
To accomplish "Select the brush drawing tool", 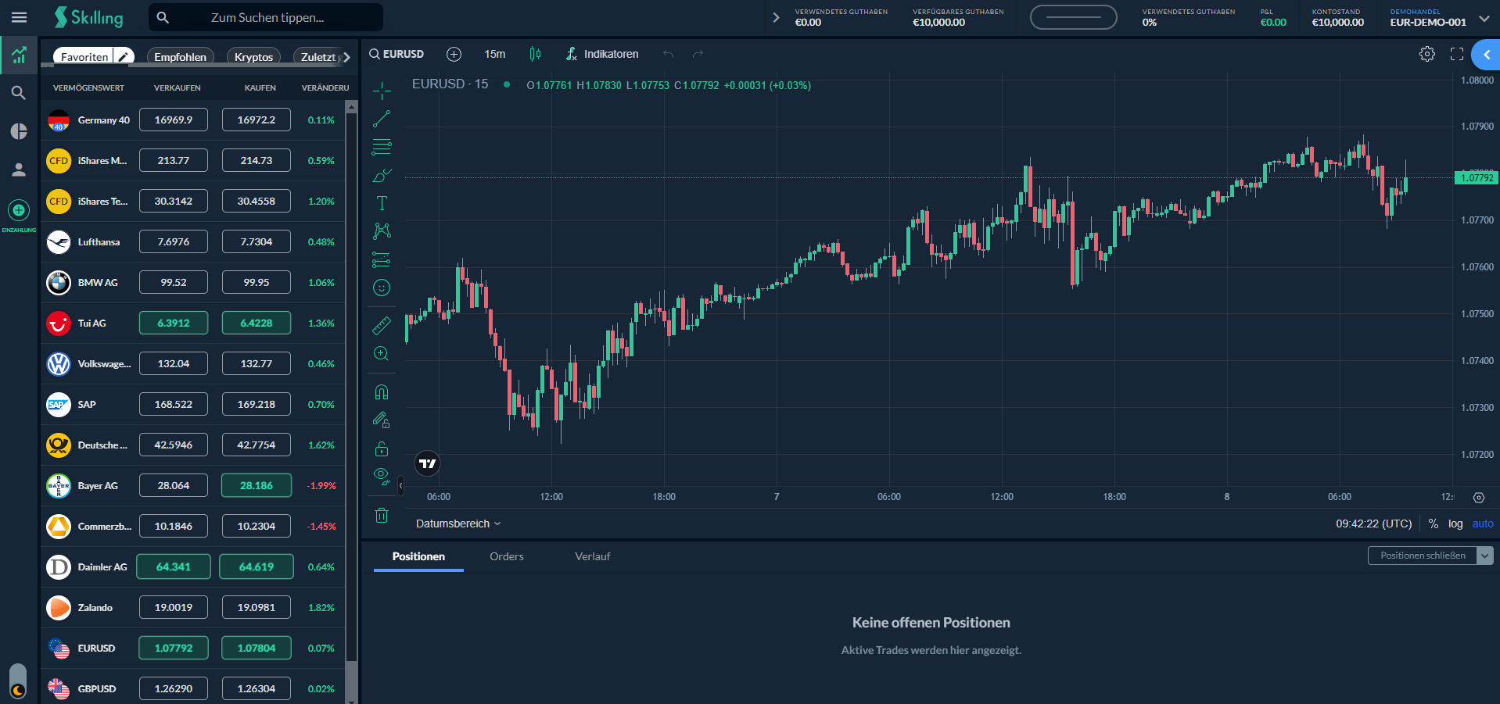I will [382, 175].
